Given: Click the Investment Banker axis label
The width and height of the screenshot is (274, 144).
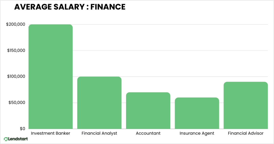Looking at the screenshot, I should (x=51, y=133).
